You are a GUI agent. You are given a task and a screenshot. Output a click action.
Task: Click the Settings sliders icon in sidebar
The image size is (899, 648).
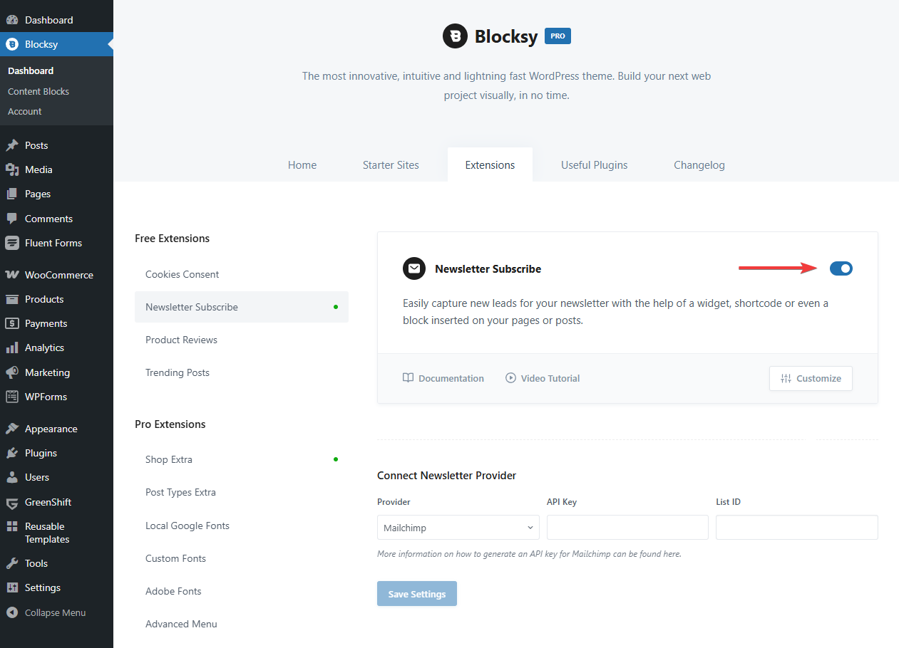click(x=12, y=587)
